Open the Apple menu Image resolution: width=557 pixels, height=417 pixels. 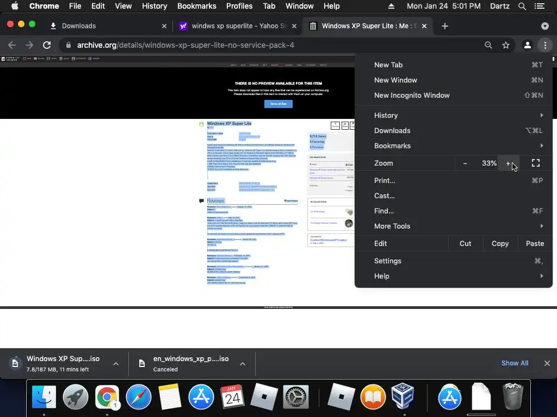click(x=15, y=6)
